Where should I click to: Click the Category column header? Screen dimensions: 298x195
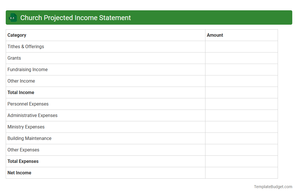[17, 35]
